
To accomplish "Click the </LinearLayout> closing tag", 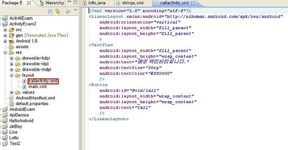I will 109,119.
